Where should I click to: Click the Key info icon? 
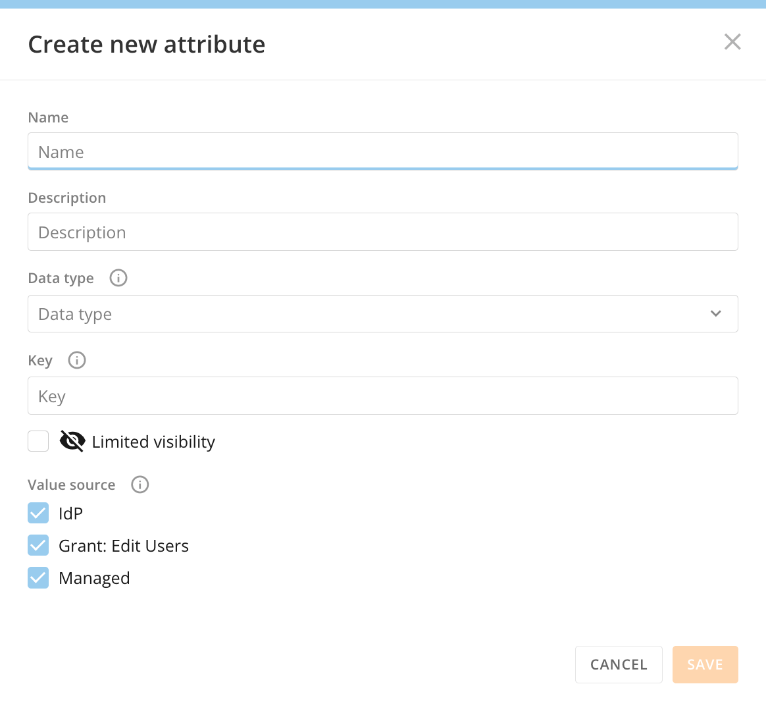(77, 360)
